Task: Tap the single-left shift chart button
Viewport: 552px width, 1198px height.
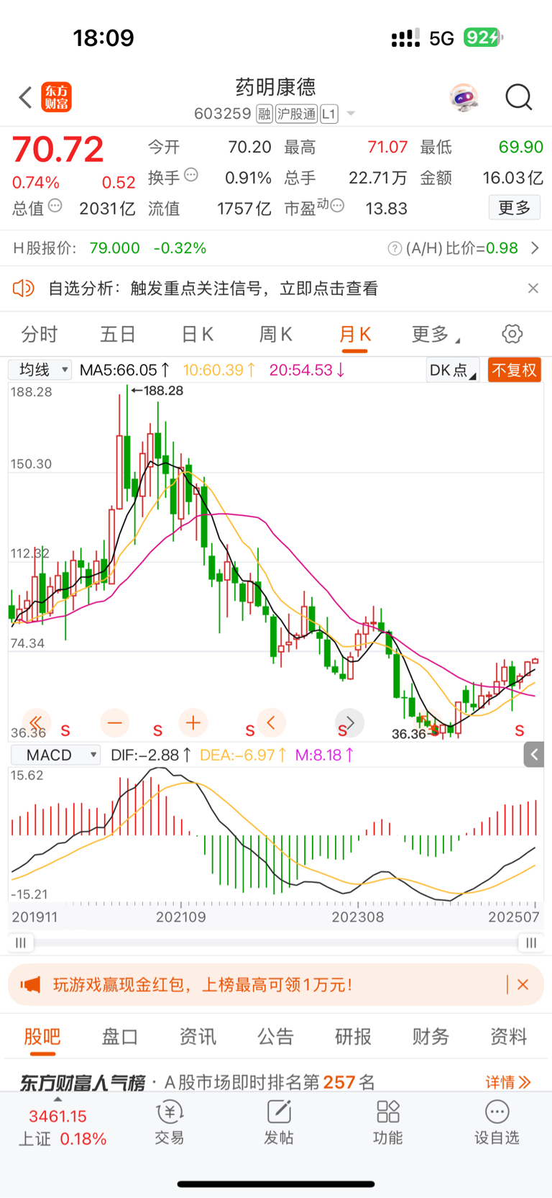Action: [x=271, y=722]
